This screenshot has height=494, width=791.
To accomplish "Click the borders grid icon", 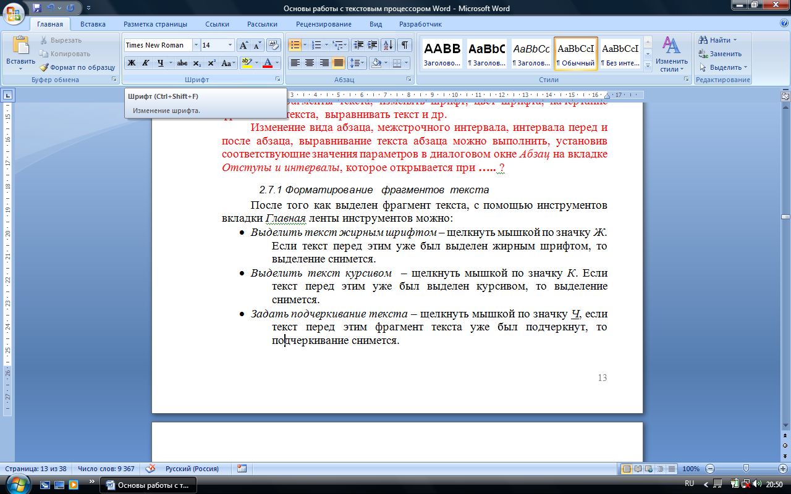I will [x=397, y=63].
